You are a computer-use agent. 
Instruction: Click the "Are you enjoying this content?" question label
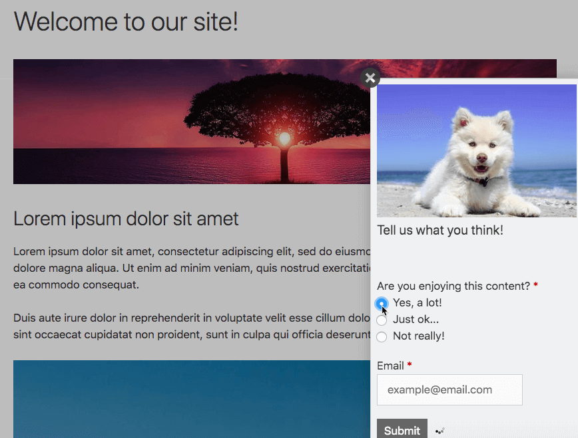click(453, 286)
